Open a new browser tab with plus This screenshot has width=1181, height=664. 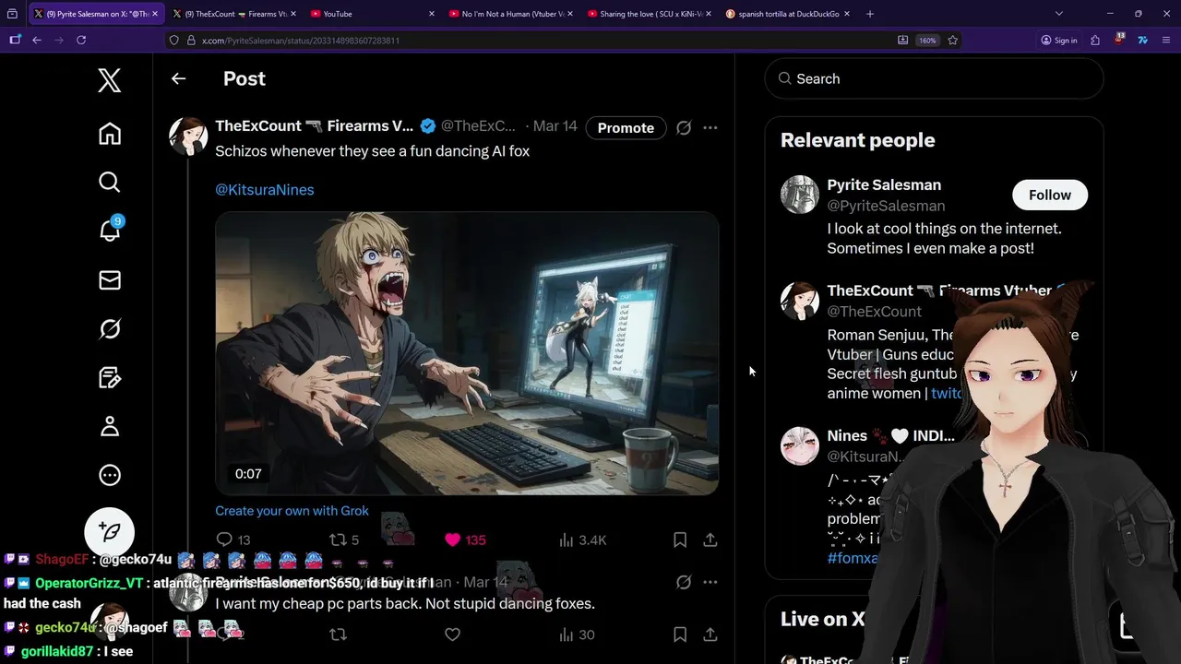click(x=870, y=14)
